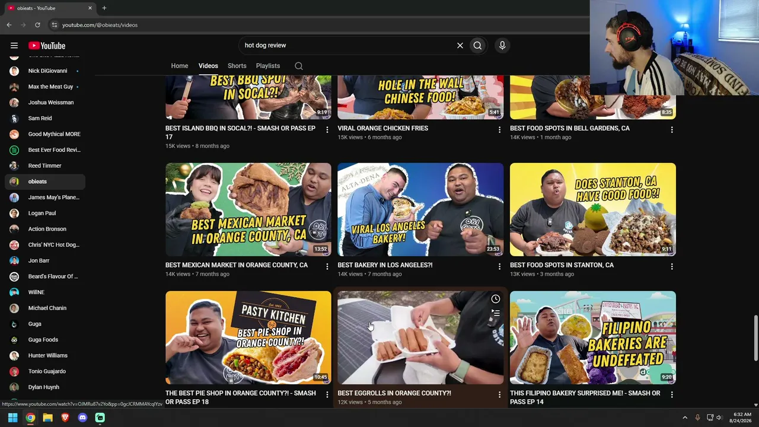
Task: Click the system tray microphone icon
Action: click(697, 418)
